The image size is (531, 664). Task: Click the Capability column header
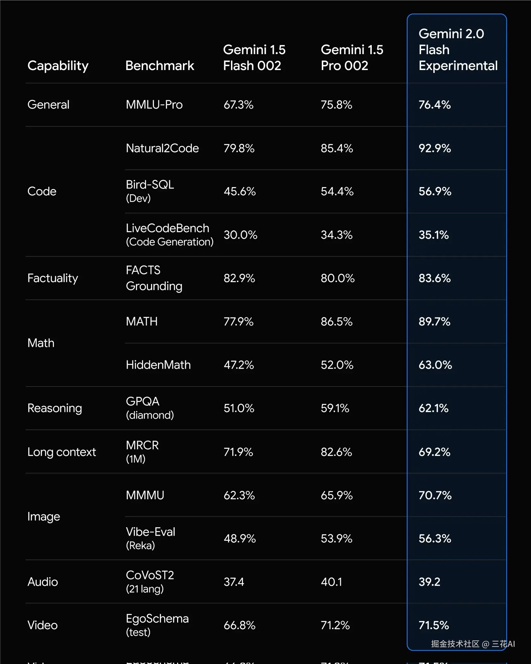click(58, 66)
